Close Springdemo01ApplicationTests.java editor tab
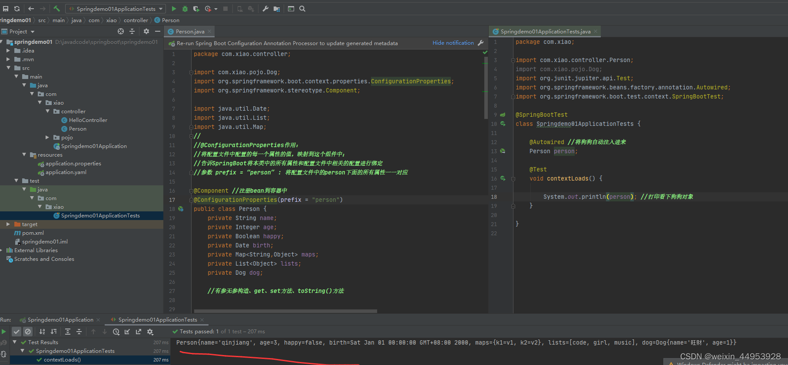Screen dimensions: 788x365 (596, 31)
